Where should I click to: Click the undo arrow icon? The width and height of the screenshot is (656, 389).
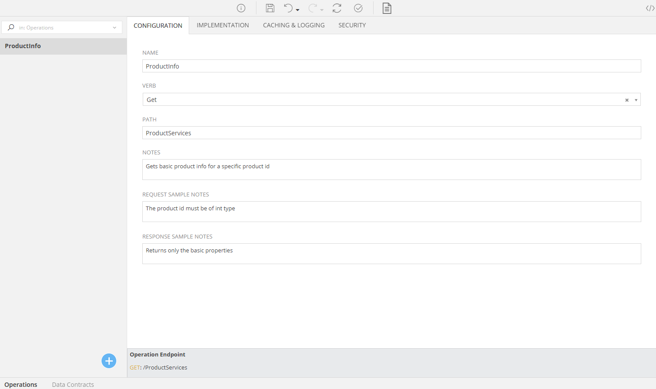click(288, 8)
